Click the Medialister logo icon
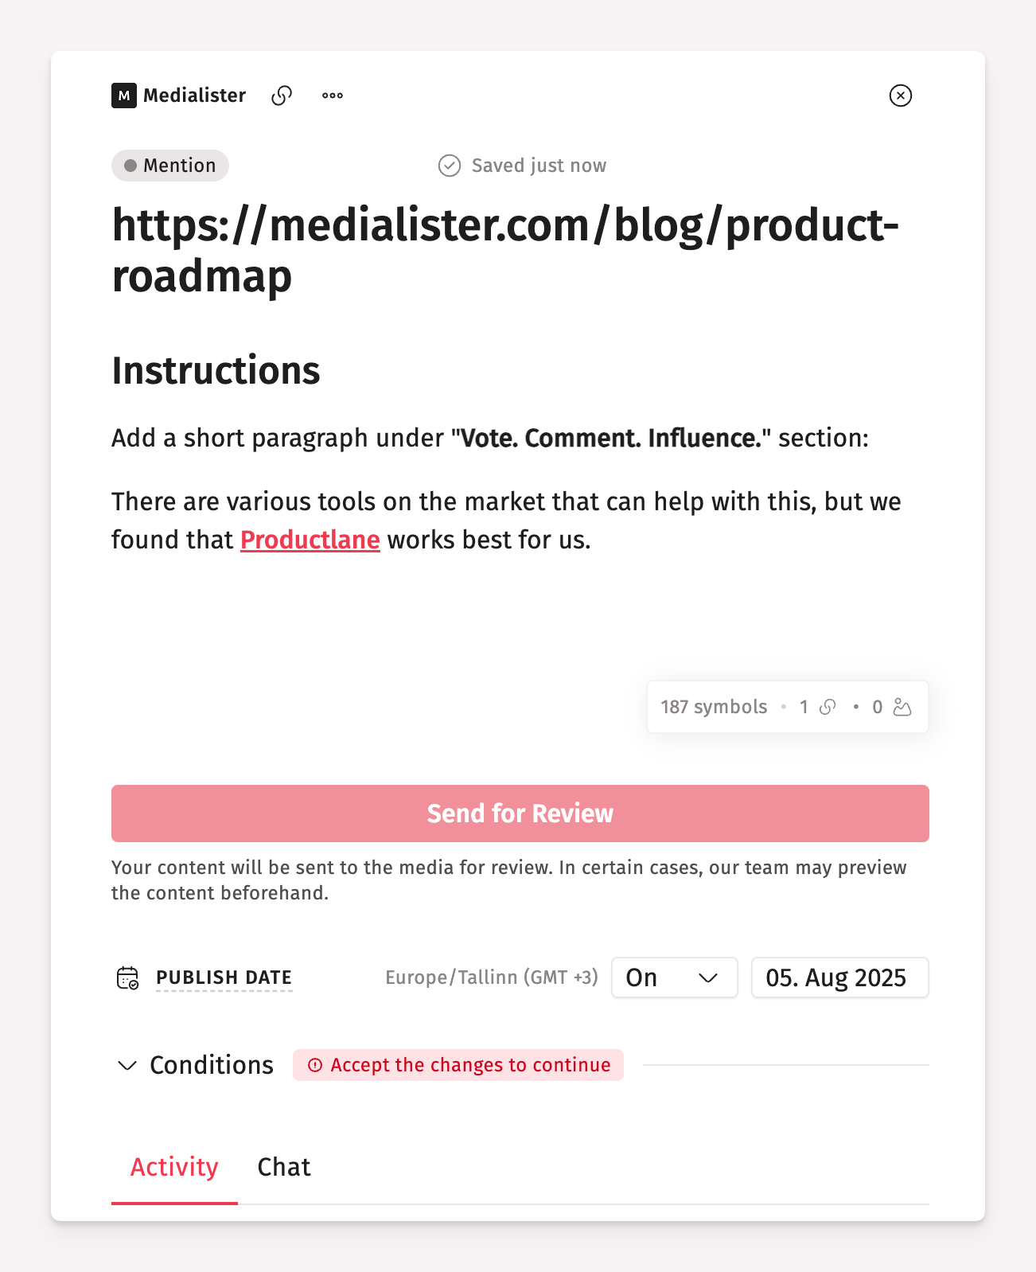 (x=124, y=96)
